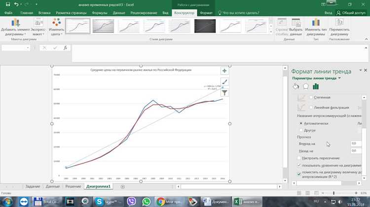
Task: Open task pane options arrow
Action: tap(360, 70)
